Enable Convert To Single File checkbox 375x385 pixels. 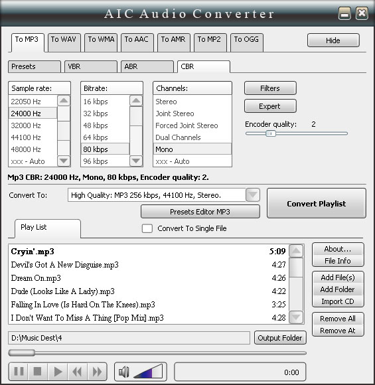click(147, 228)
